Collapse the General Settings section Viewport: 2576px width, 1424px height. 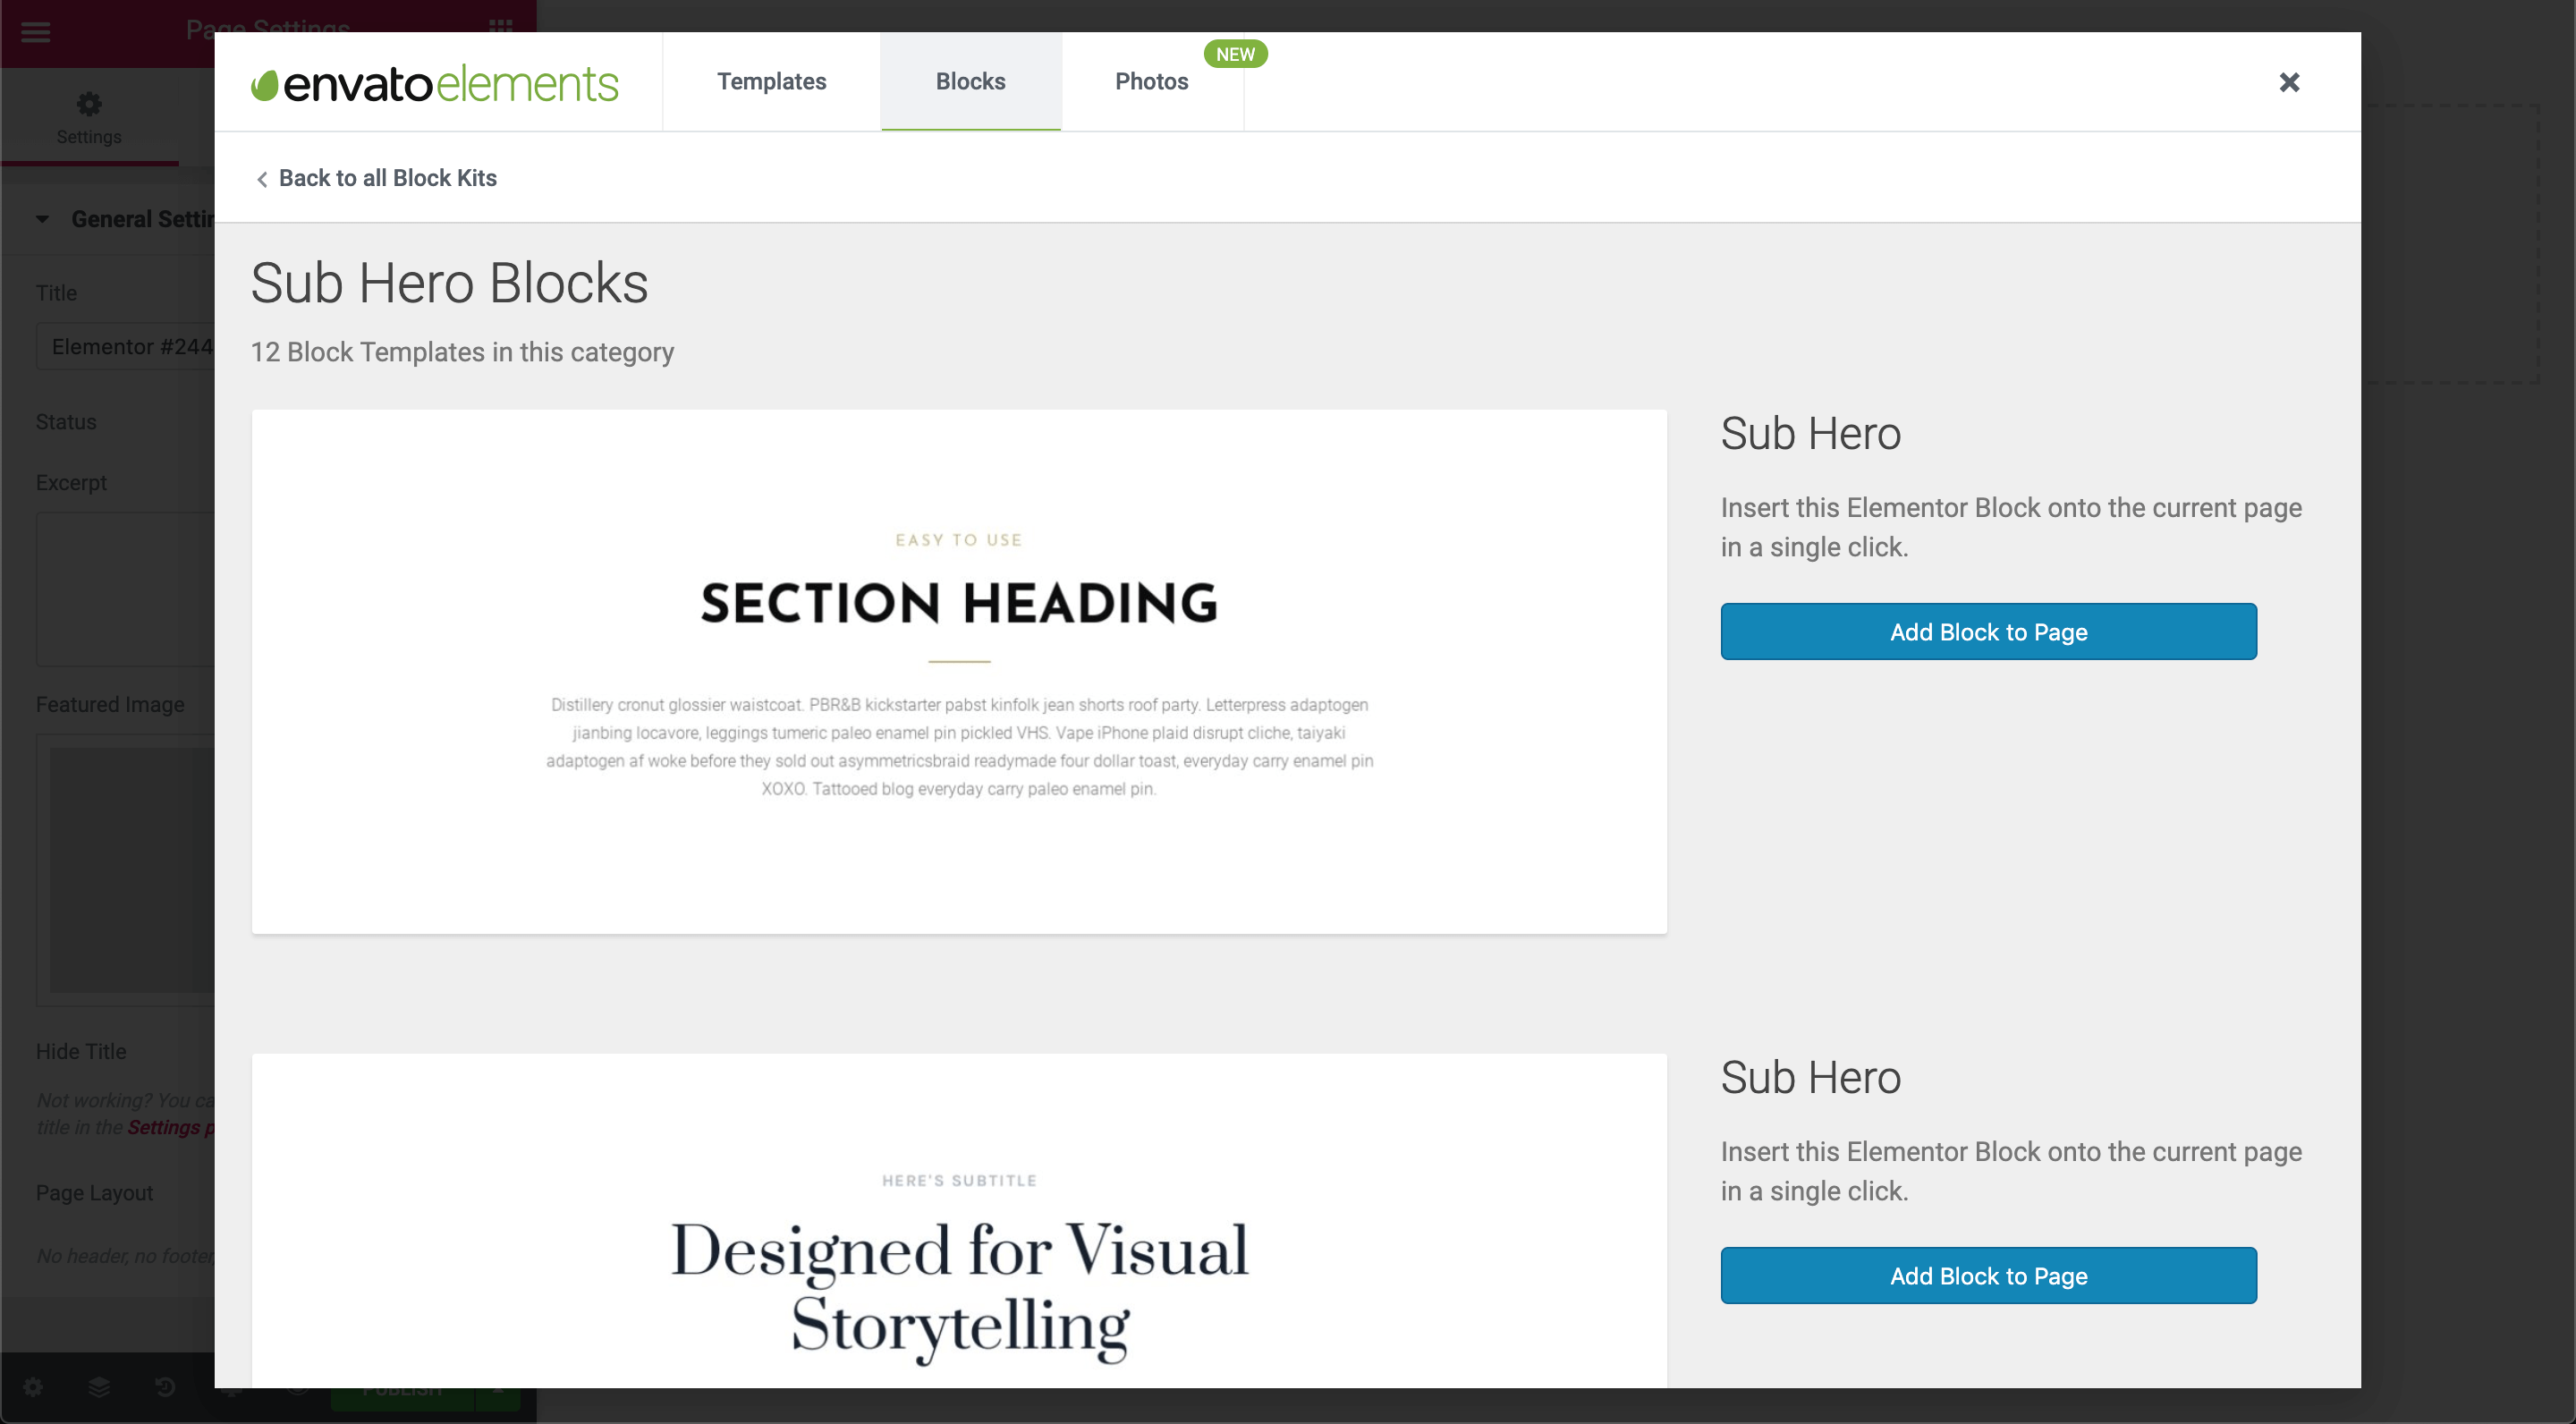pos(42,219)
